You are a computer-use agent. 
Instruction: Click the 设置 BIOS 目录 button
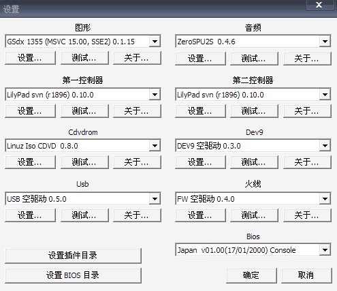pyautogui.click(x=73, y=275)
